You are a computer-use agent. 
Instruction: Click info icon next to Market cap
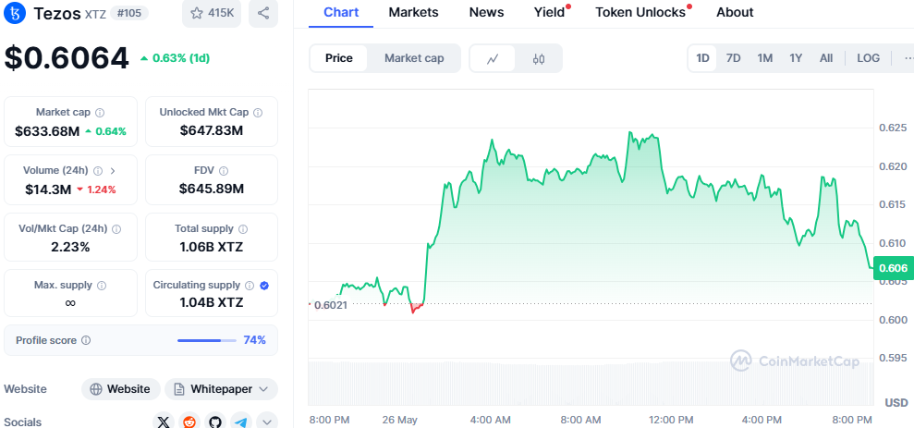click(100, 112)
